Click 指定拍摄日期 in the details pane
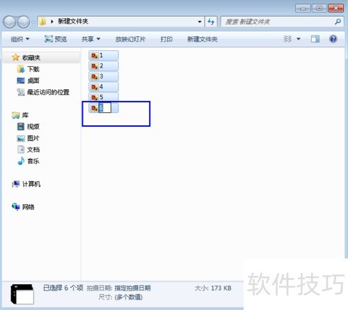This screenshot has height=310, width=348. (132, 288)
